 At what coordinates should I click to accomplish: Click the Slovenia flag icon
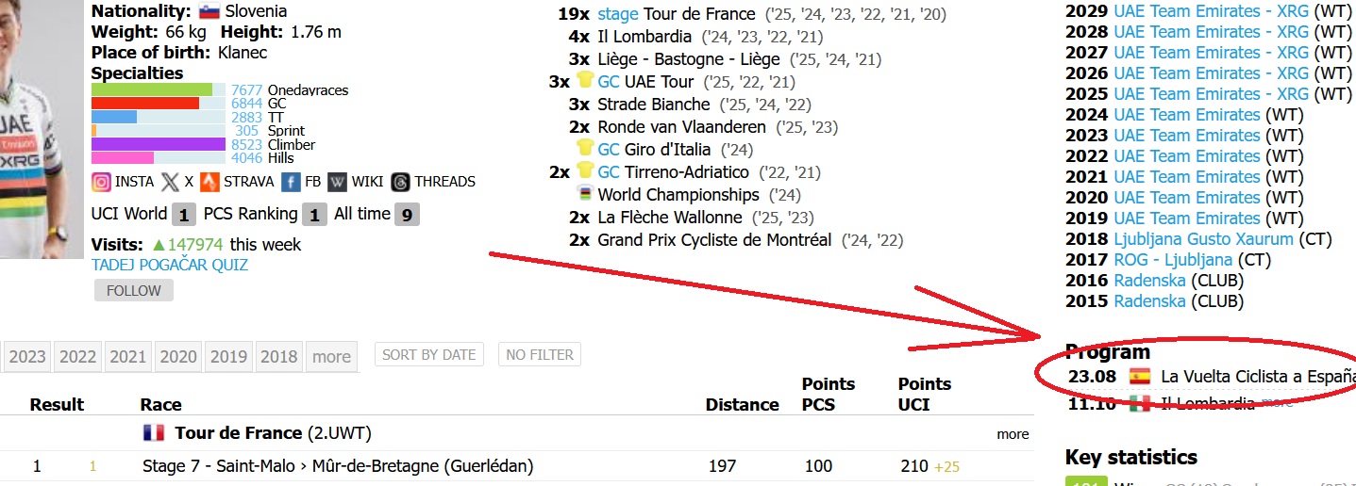209,12
